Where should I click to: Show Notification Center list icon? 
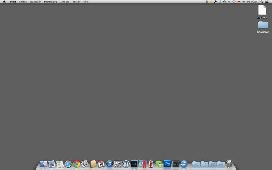tap(267, 2)
